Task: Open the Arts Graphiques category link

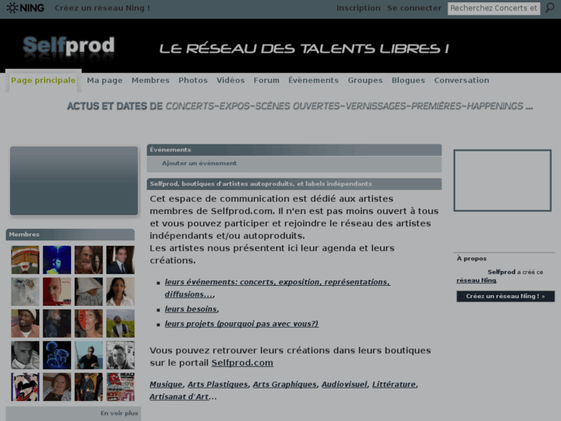Action: click(x=285, y=385)
